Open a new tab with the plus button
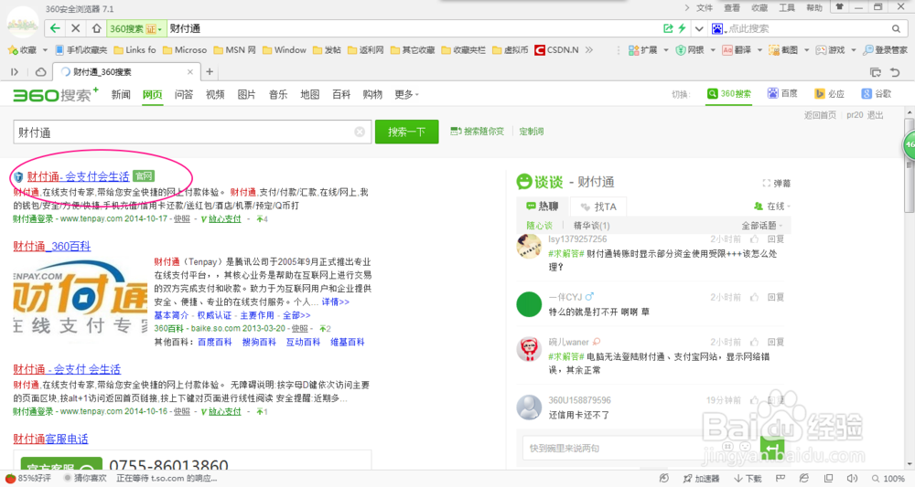Image resolution: width=915 pixels, height=487 pixels. pyautogui.click(x=210, y=71)
